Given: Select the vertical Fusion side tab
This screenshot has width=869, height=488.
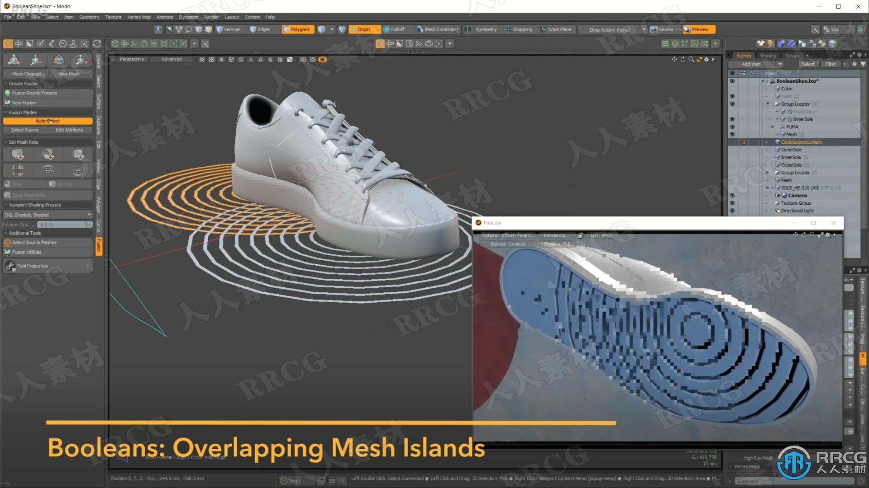Looking at the screenshot, I should click(99, 246).
